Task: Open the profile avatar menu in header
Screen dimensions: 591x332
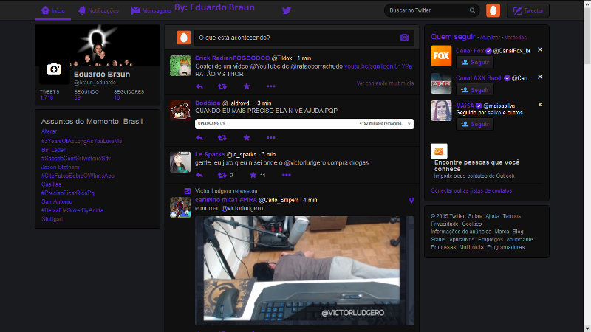Action: [493, 10]
